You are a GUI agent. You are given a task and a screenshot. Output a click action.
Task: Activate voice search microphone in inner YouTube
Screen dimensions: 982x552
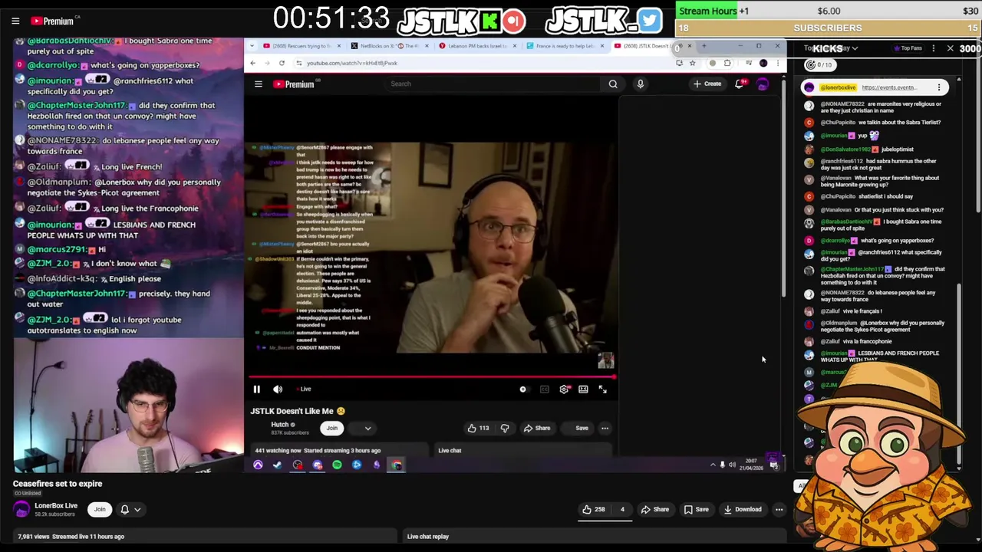640,84
